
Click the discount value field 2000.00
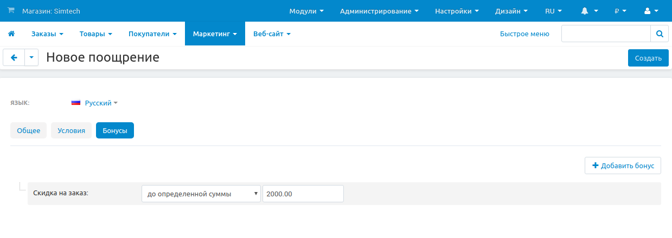(303, 194)
